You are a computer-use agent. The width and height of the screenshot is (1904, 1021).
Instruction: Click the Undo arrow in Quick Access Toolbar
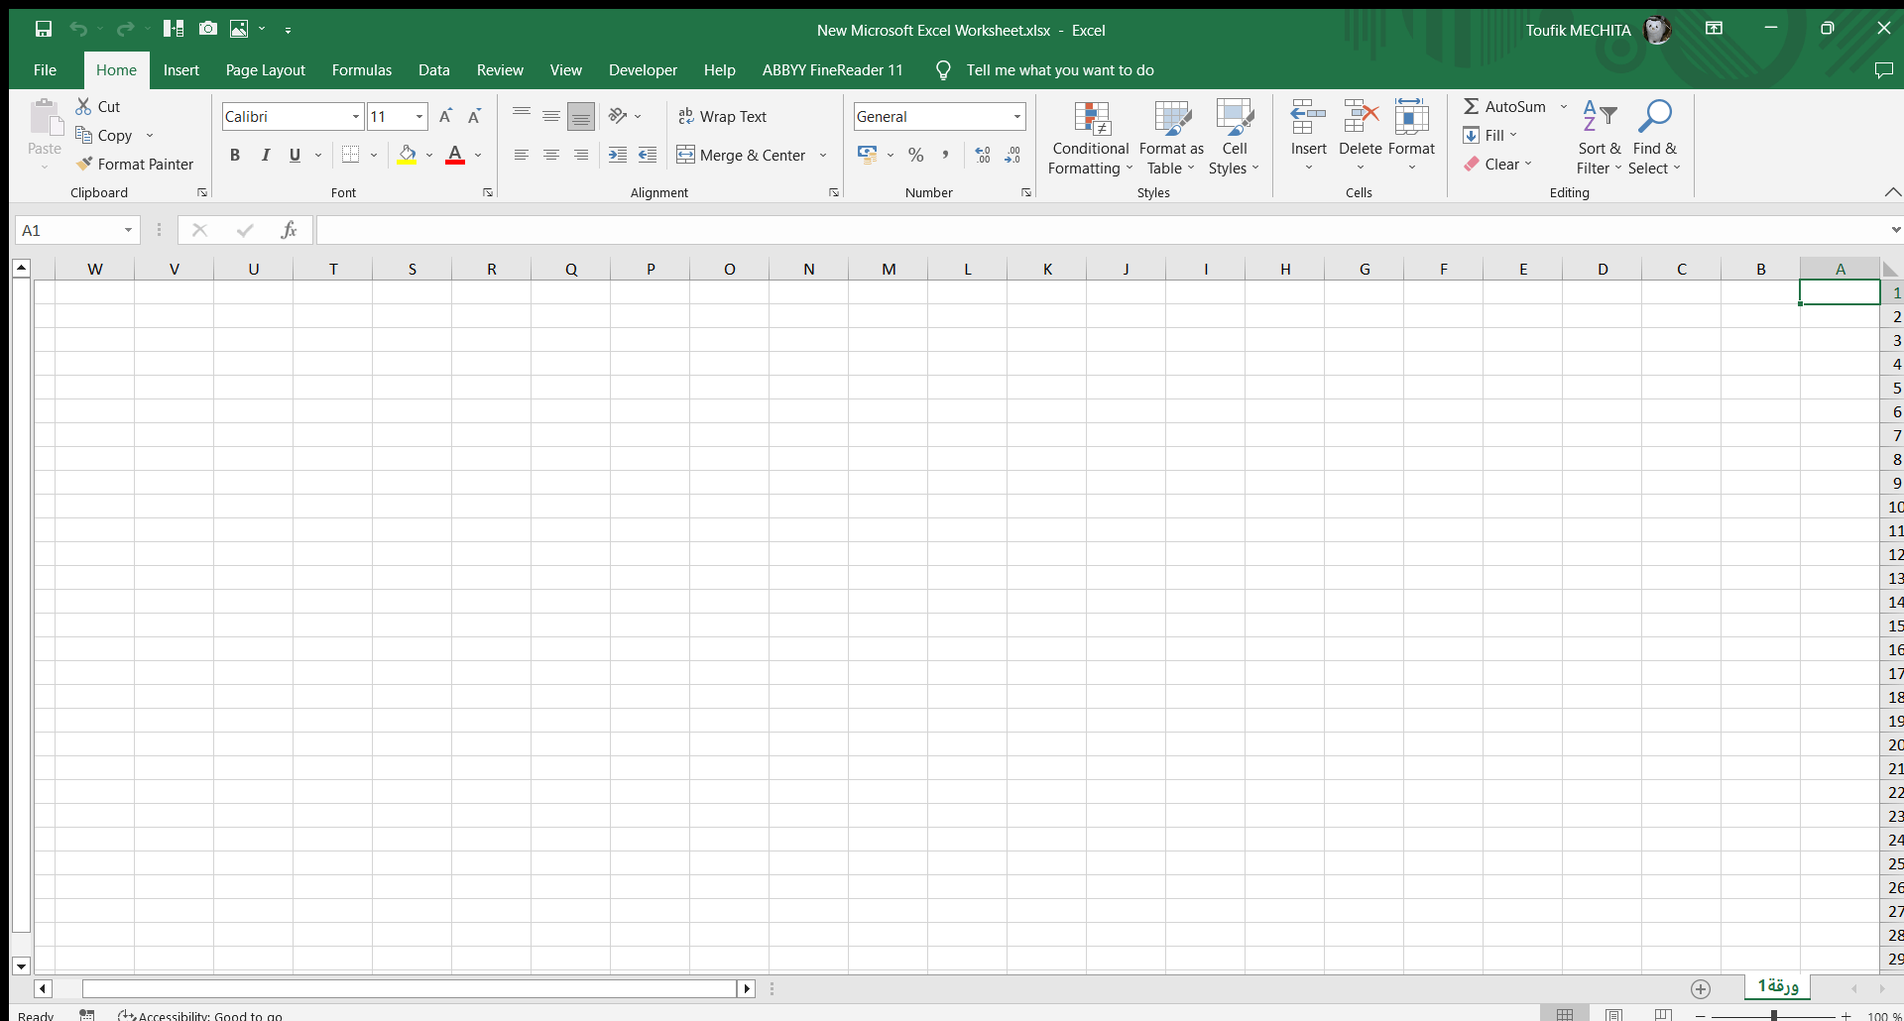(x=78, y=29)
